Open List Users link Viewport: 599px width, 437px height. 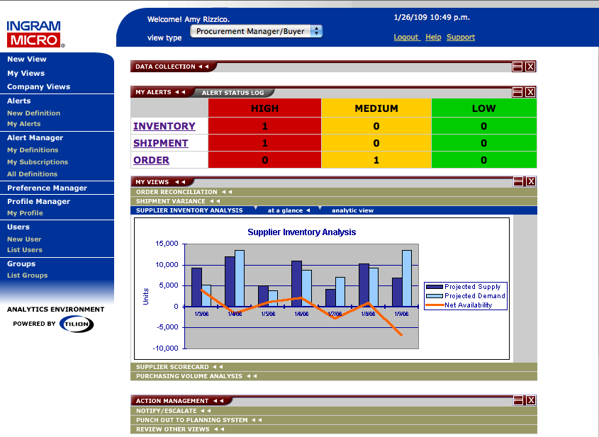24,250
